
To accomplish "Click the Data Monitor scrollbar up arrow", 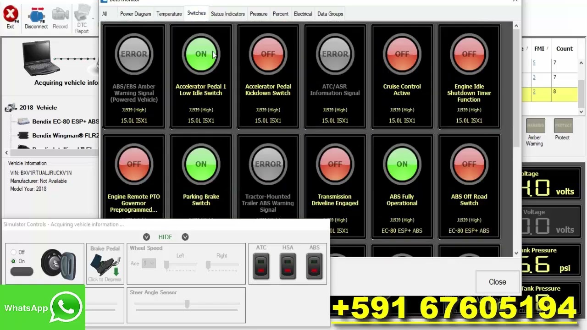I will click(516, 26).
